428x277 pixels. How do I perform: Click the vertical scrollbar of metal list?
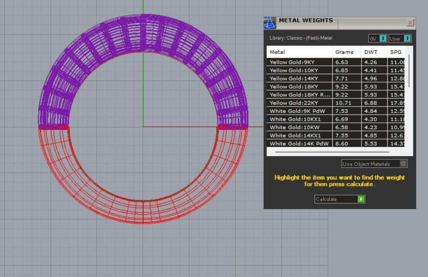(x=409, y=71)
